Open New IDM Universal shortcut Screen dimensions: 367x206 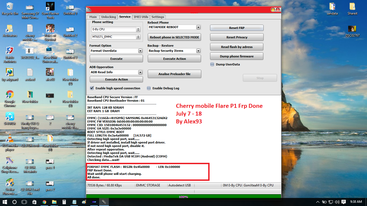click(x=50, y=55)
